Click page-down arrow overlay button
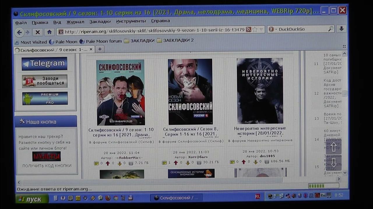Image resolution: width=373 pixels, height=209 pixels. click(333, 163)
